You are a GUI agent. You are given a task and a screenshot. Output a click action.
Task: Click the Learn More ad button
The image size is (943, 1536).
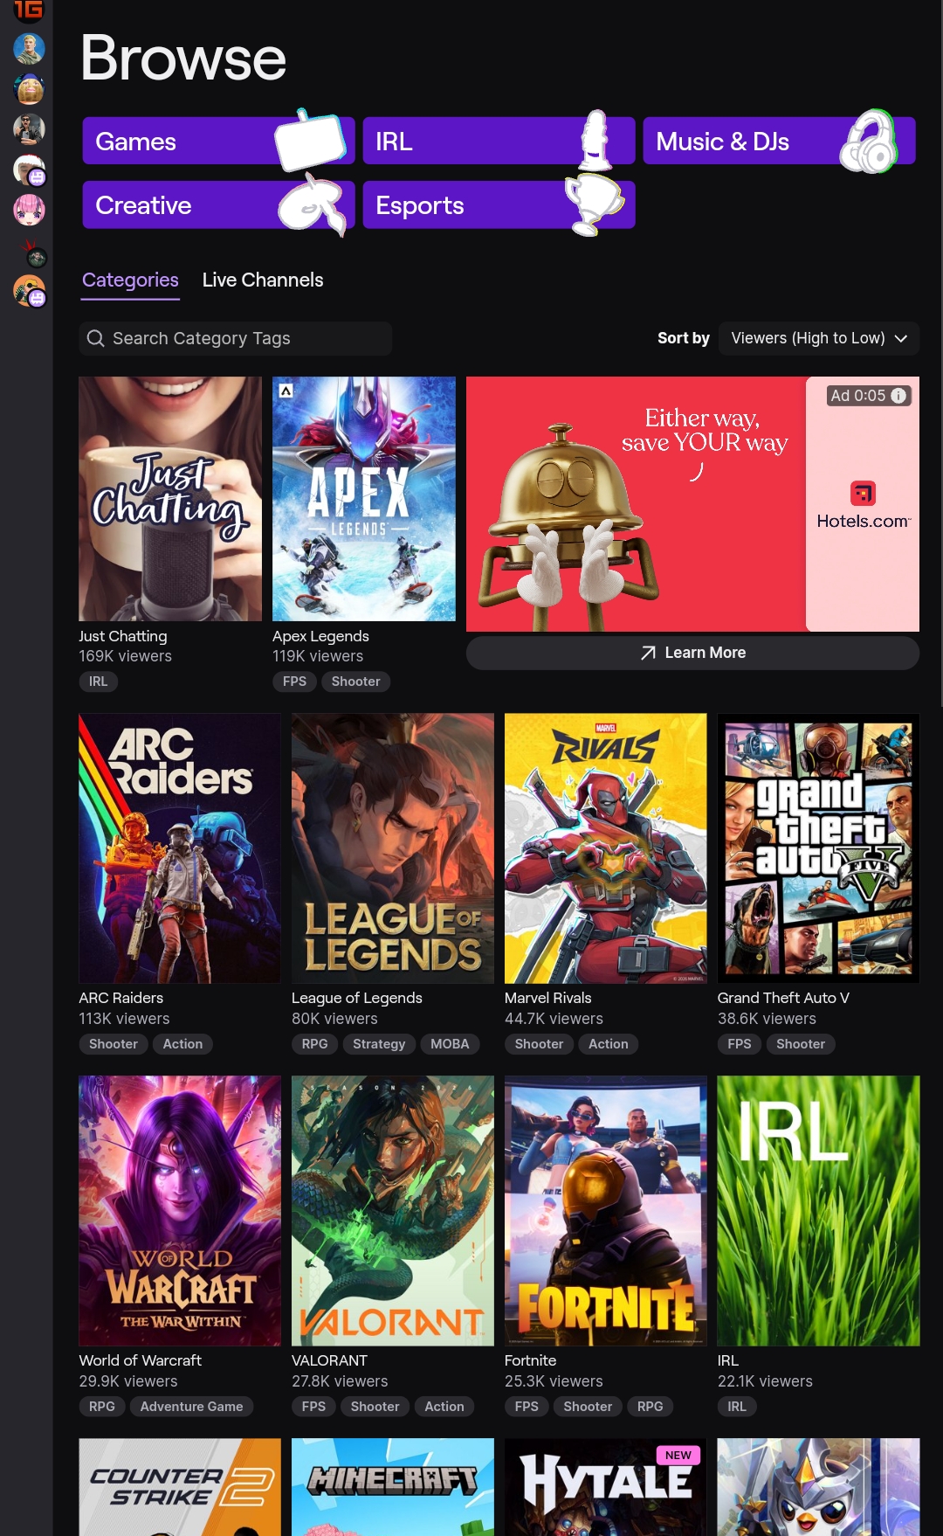click(692, 653)
